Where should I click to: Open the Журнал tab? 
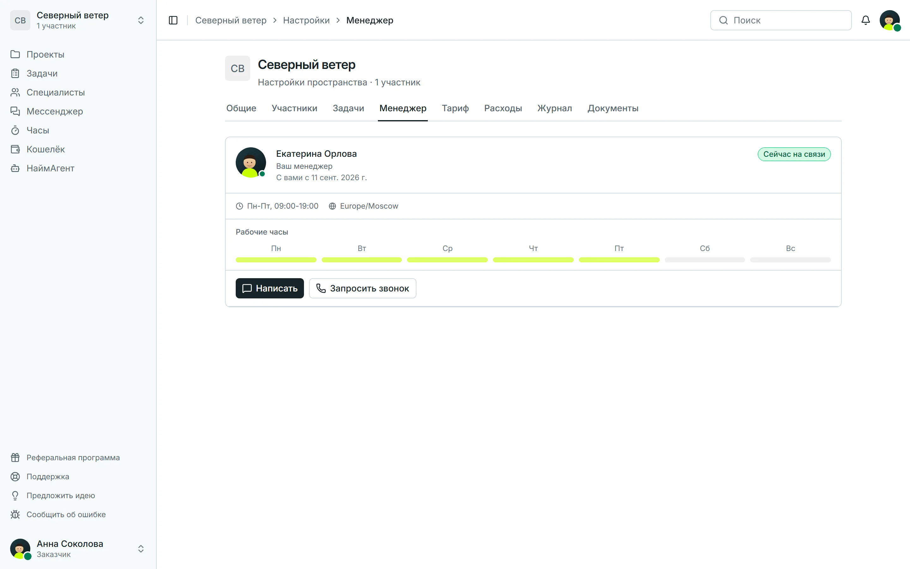555,108
